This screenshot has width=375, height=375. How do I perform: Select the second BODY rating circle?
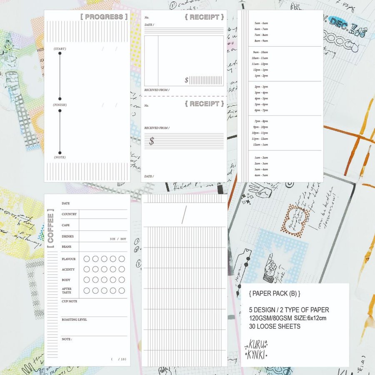(95, 280)
